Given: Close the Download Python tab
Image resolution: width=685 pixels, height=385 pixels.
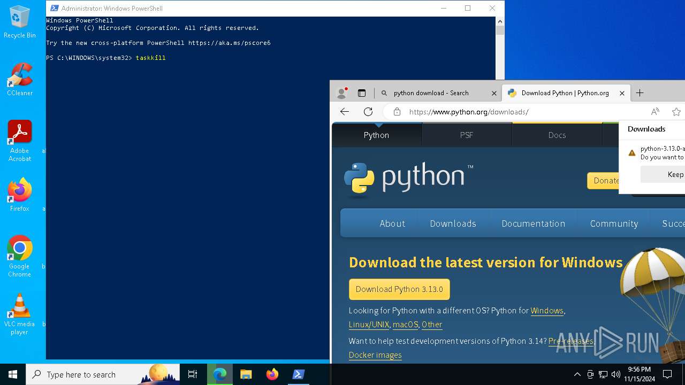Looking at the screenshot, I should (x=622, y=93).
